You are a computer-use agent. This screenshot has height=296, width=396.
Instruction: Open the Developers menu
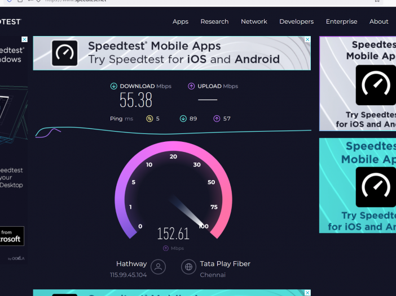296,21
